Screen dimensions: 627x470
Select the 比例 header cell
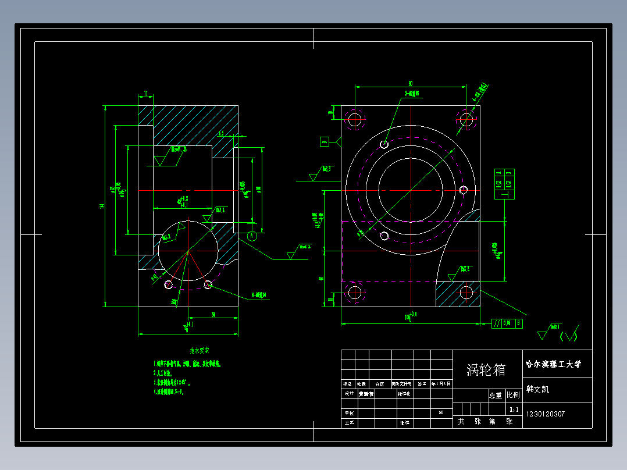[x=514, y=395]
